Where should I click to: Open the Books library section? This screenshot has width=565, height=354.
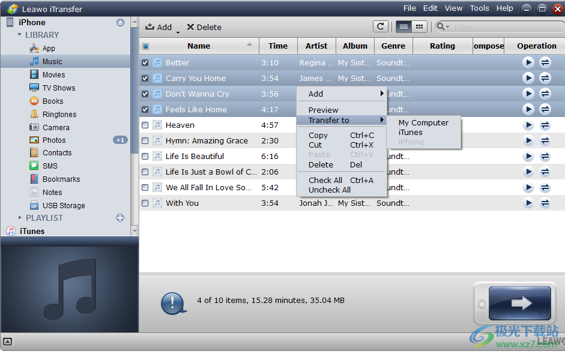tap(53, 101)
